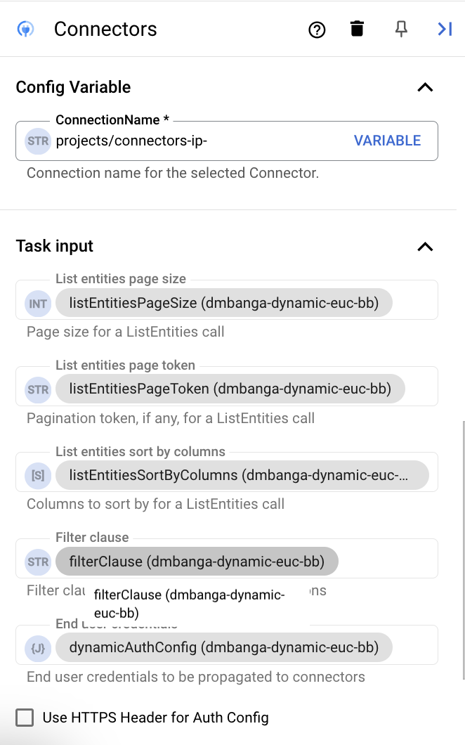
Task: Select the listEntitiesPageSize variable chip
Action: (x=223, y=302)
